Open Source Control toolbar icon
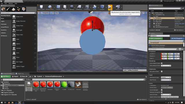The image size is (185, 104). point(50,8)
